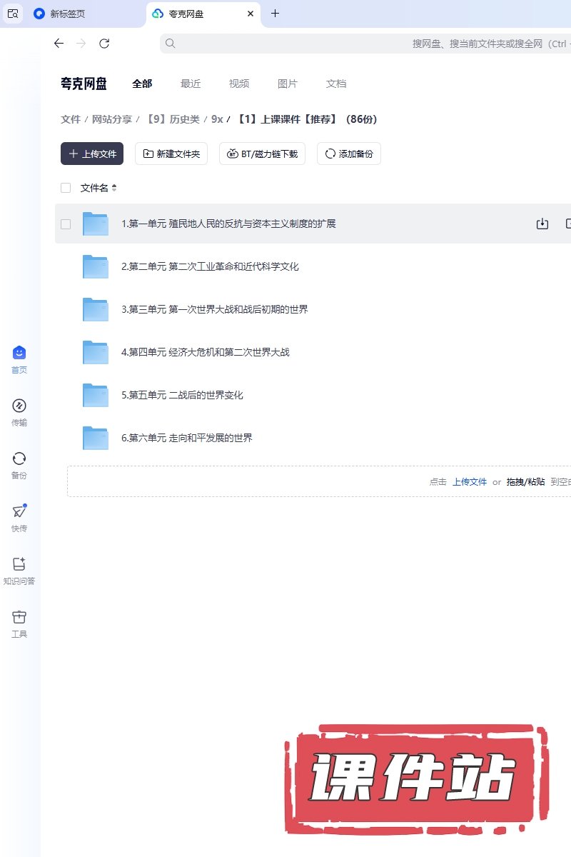Click the 上传文件 upload button
Image resolution: width=571 pixels, height=857 pixels.
point(92,154)
